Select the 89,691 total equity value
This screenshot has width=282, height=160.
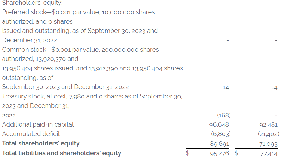[219, 144]
